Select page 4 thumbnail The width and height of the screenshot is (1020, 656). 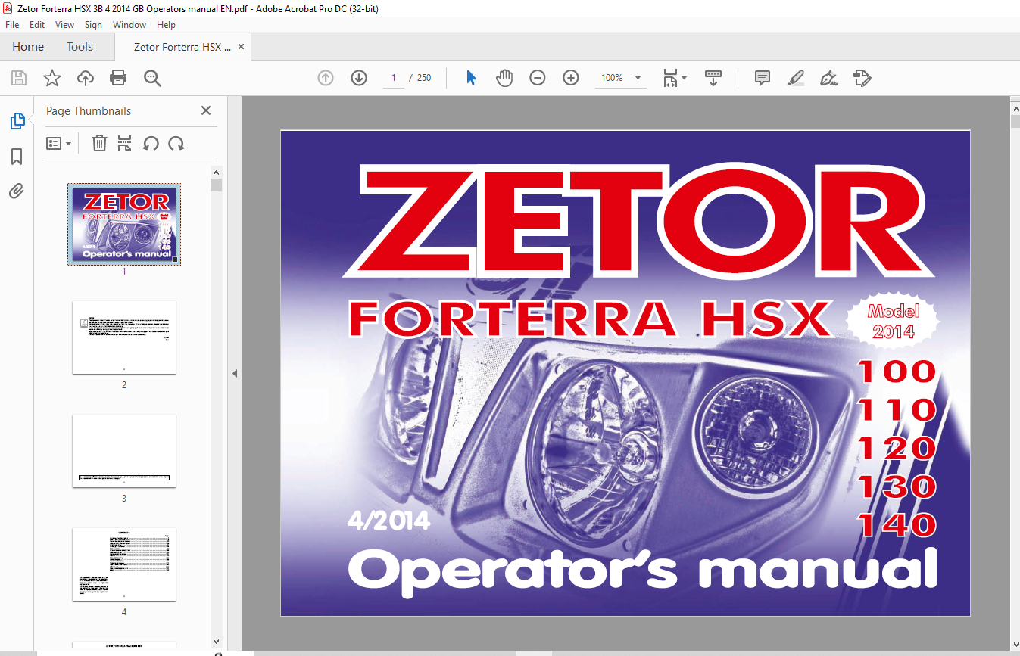pos(124,564)
